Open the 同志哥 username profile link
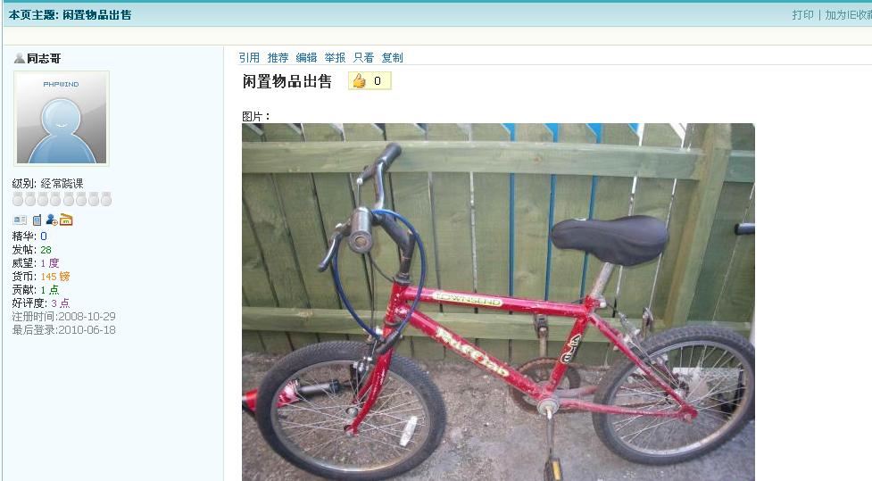This screenshot has width=872, height=481. pyautogui.click(x=44, y=58)
